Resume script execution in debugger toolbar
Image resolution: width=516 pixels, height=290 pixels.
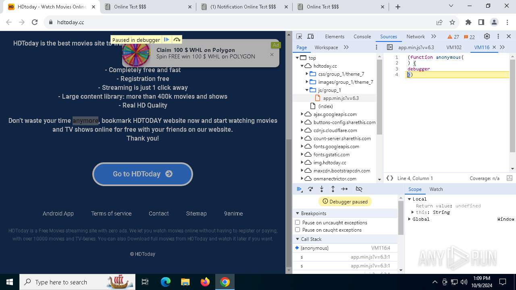299,189
